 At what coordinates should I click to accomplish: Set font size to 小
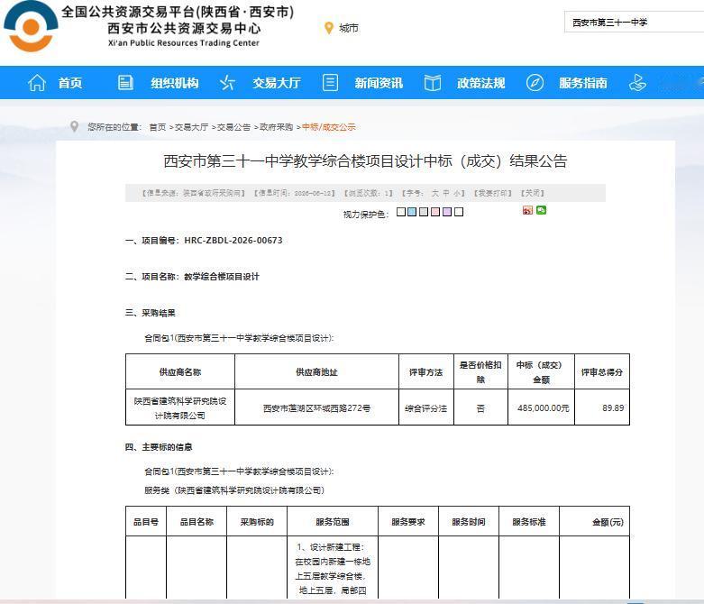click(457, 193)
